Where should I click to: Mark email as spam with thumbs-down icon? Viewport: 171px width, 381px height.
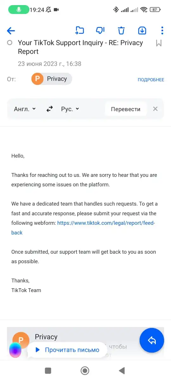(100, 30)
